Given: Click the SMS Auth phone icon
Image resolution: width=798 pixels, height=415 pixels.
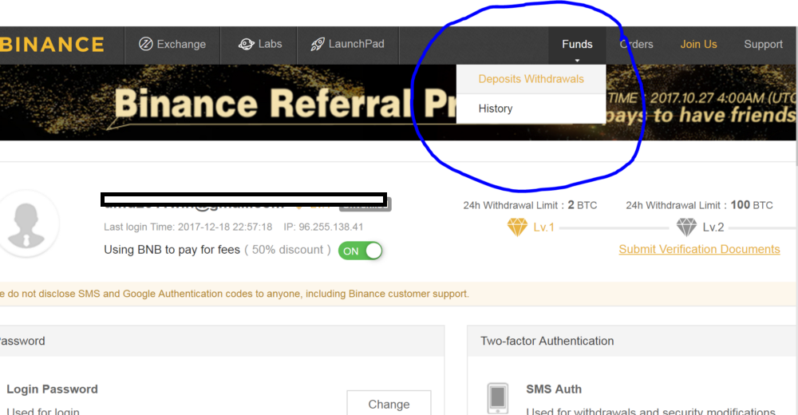Looking at the screenshot, I should pyautogui.click(x=498, y=397).
